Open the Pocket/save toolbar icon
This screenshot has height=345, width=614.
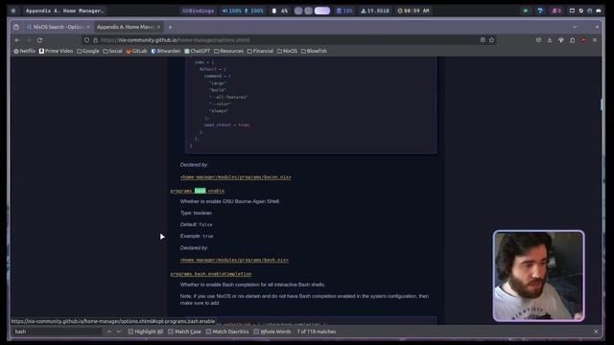click(x=538, y=40)
